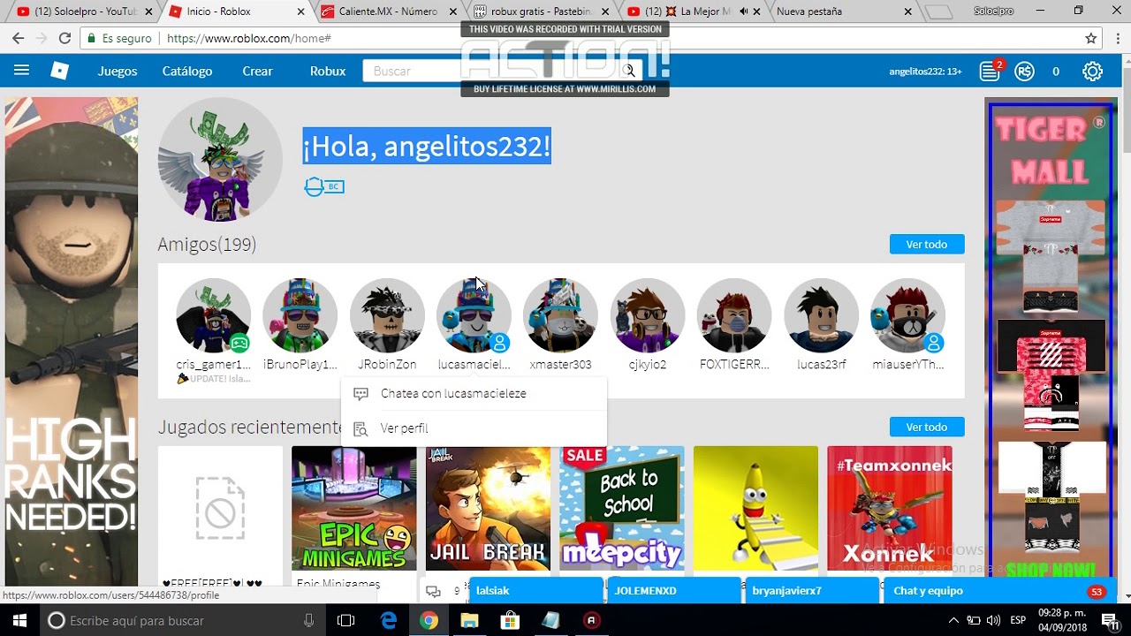Click the Action recorder taskbar icon
Viewport: 1131px width, 636px height.
coord(591,620)
